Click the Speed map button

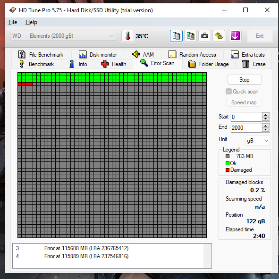[244, 102]
